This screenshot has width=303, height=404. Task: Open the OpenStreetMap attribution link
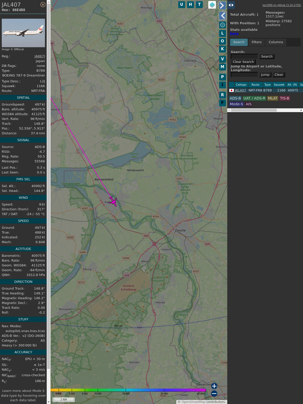(x=193, y=402)
